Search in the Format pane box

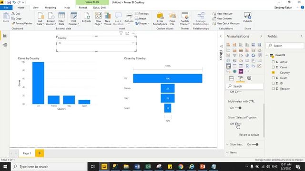(244, 86)
